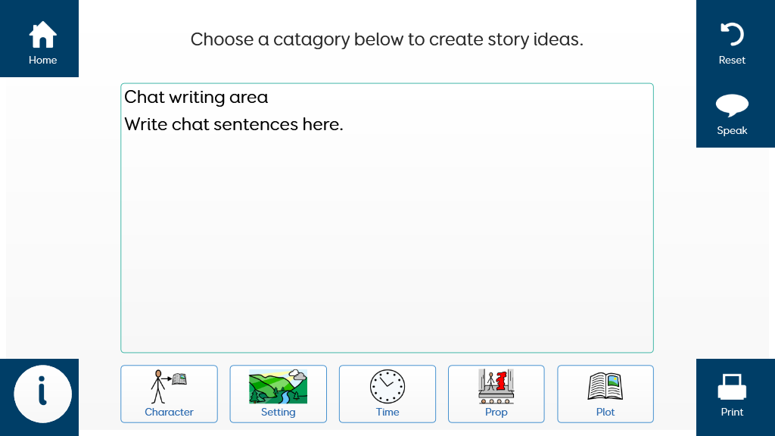Click the 'Write chat sentences here.' line

pos(234,124)
